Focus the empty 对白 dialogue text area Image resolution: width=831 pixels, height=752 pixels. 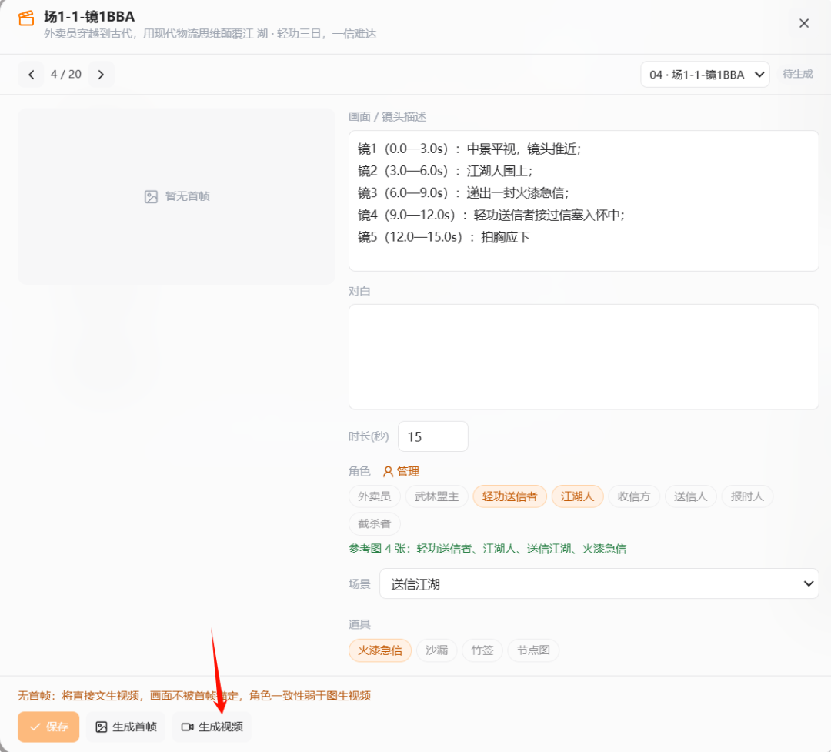click(583, 357)
